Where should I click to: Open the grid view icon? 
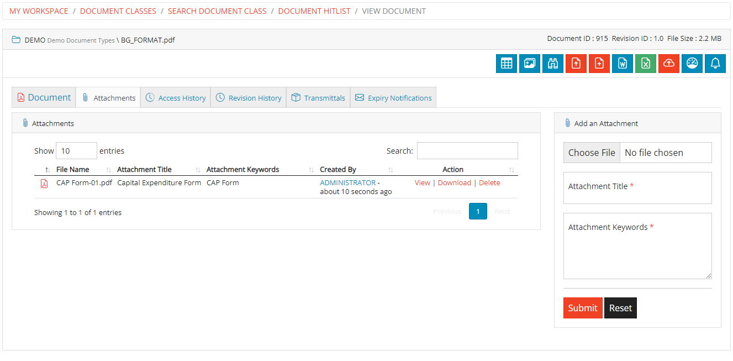507,63
